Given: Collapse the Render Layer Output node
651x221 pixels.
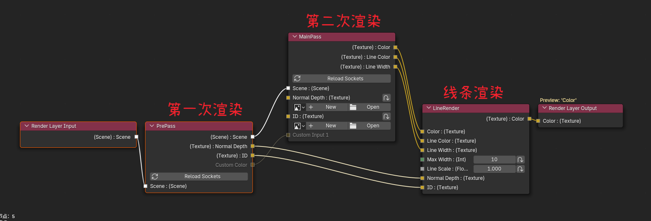Looking at the screenshot, I should coord(544,108).
